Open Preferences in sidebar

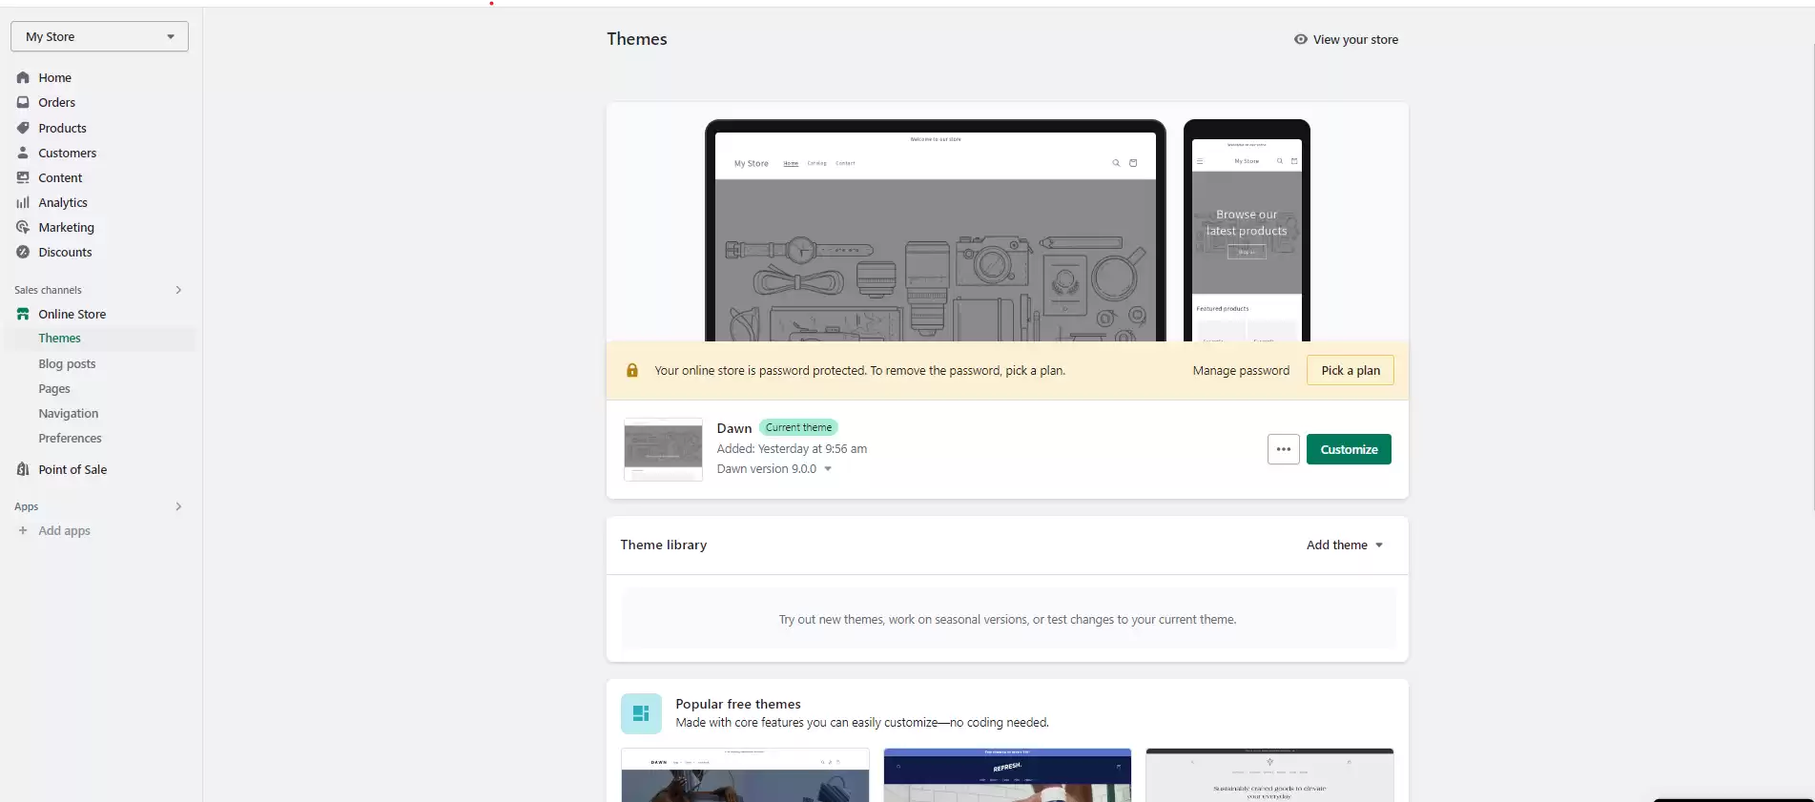coord(70,438)
